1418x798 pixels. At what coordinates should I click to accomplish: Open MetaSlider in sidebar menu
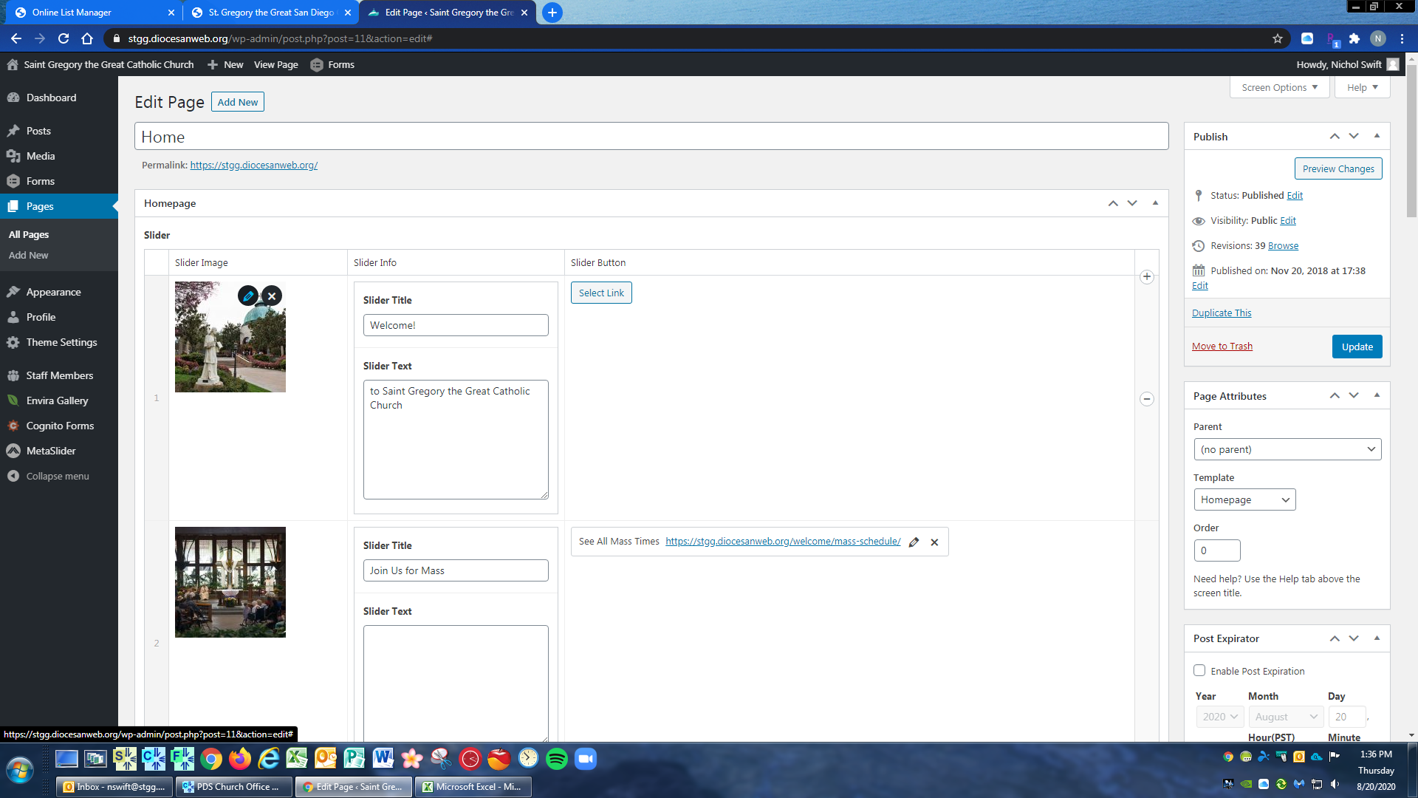point(51,451)
